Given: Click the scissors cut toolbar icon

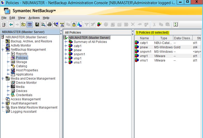Looking at the screenshot, I should 154,25.
